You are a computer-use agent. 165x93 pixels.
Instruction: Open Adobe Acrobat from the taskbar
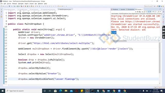coord(77,91)
